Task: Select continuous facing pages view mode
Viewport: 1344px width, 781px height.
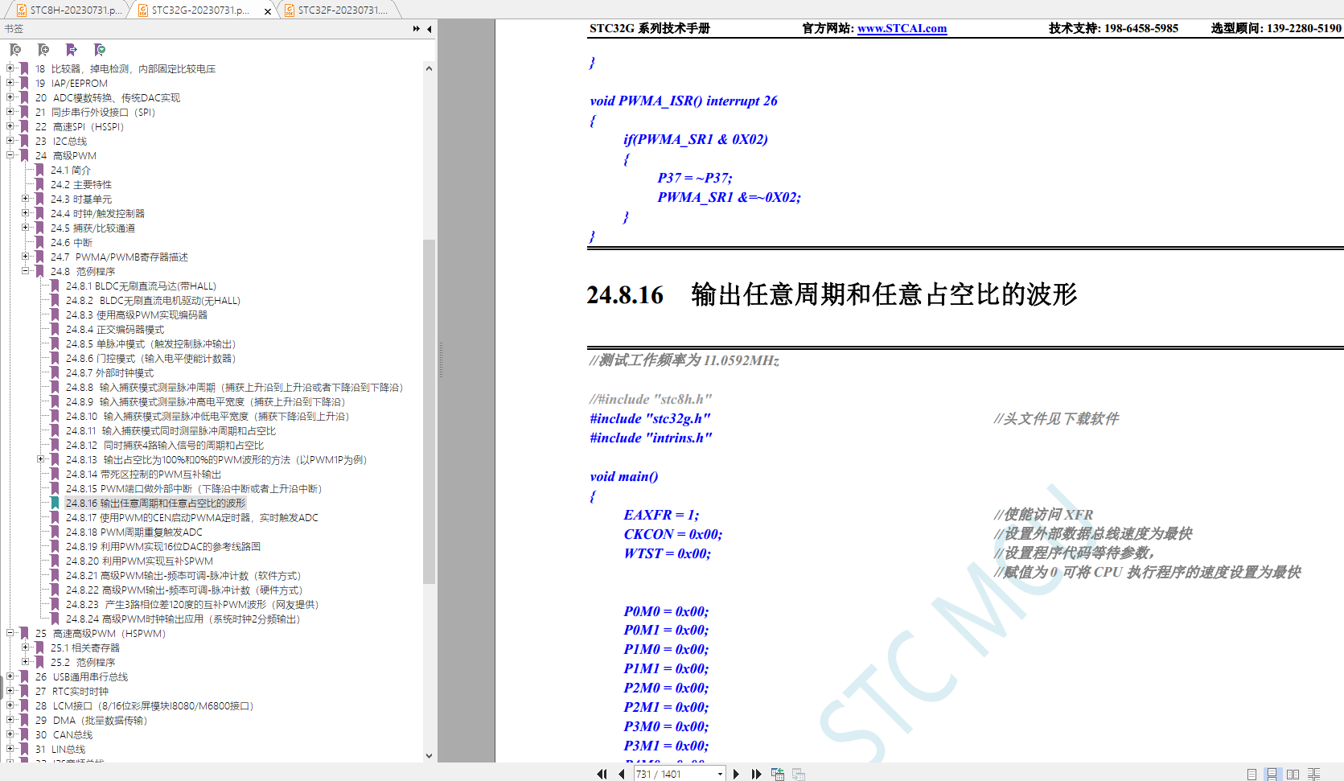Action: pyautogui.click(x=1313, y=774)
